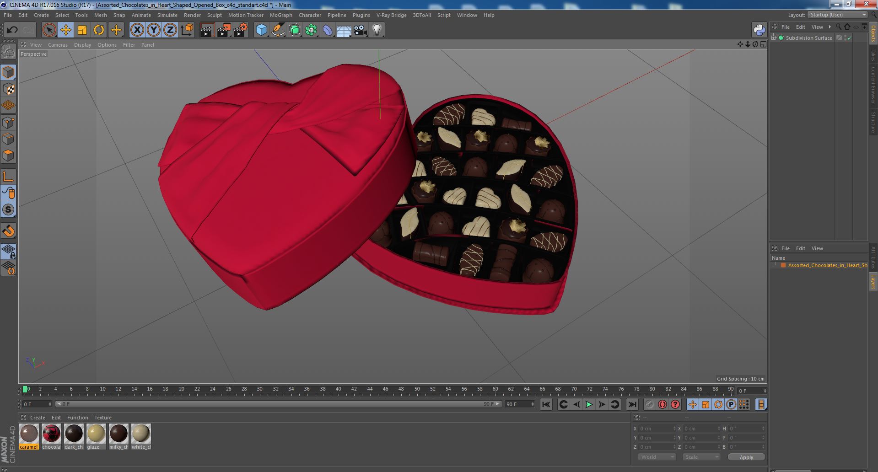The height and width of the screenshot is (472, 878).
Task: Open Edit Render Settings
Action: click(241, 30)
